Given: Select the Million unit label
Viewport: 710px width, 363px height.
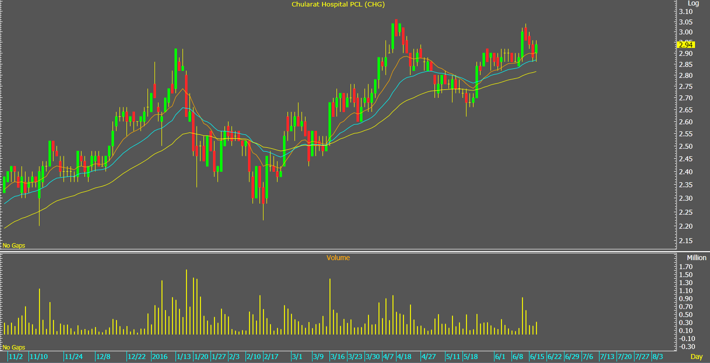Looking at the screenshot, I should (x=696, y=258).
